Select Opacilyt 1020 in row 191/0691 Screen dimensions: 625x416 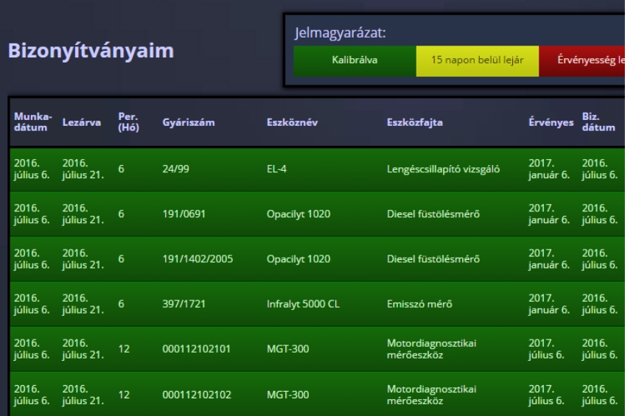(x=298, y=214)
